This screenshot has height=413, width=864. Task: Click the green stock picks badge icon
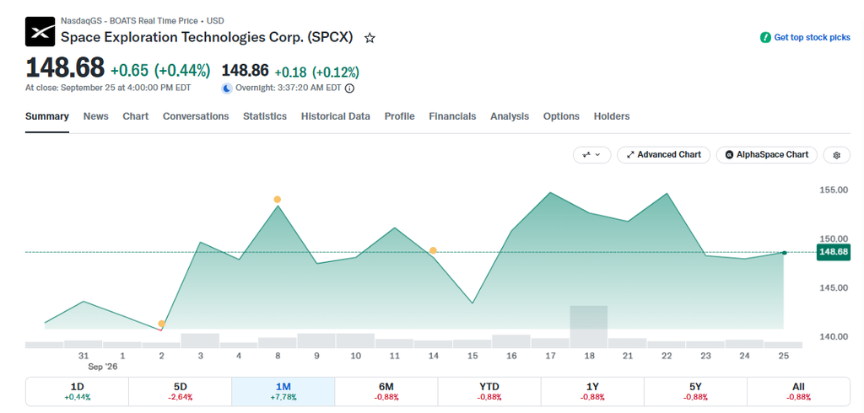[x=765, y=37]
